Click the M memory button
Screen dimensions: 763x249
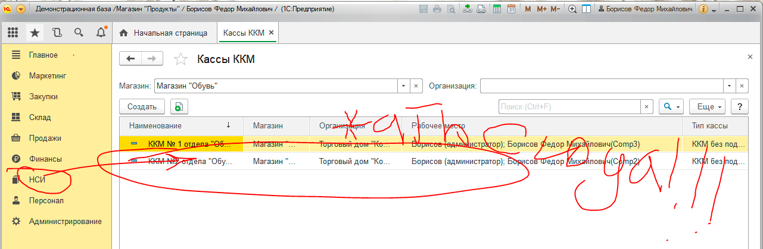point(528,9)
